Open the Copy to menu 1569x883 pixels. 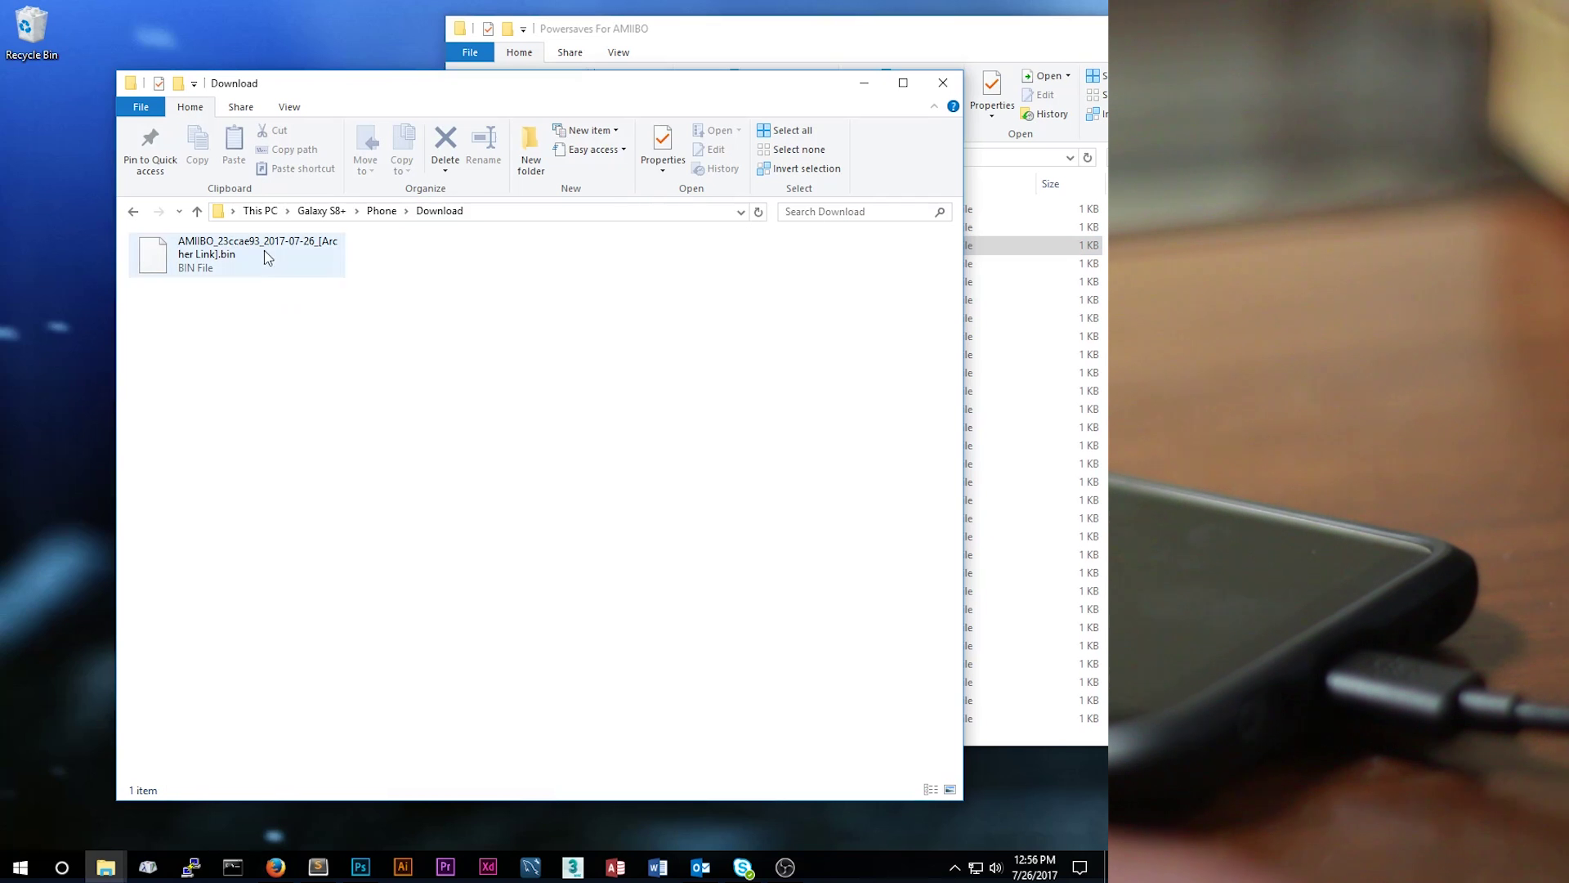(402, 150)
